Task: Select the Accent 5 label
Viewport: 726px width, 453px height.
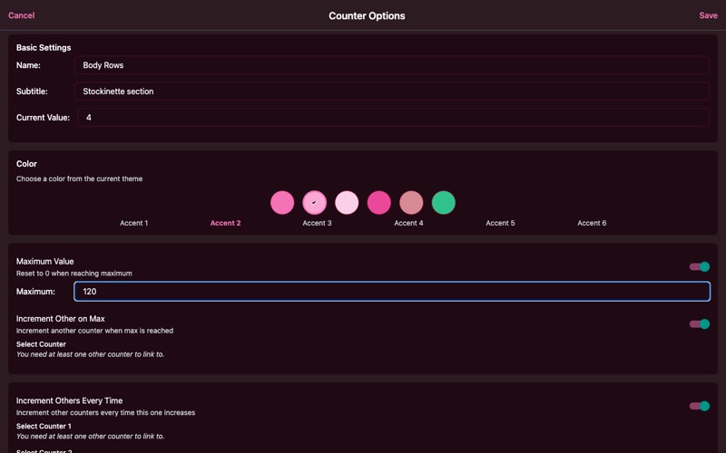Action: point(500,223)
